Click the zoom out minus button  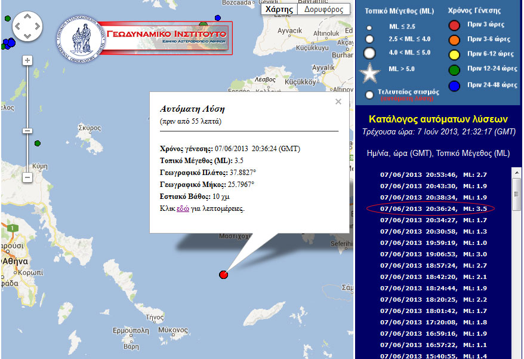tap(27, 177)
